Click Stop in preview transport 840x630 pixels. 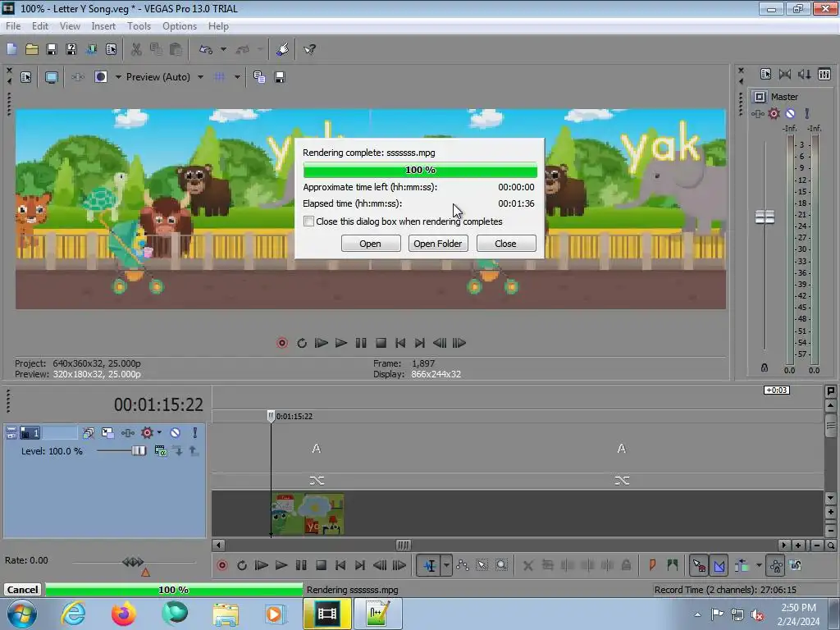(x=381, y=343)
